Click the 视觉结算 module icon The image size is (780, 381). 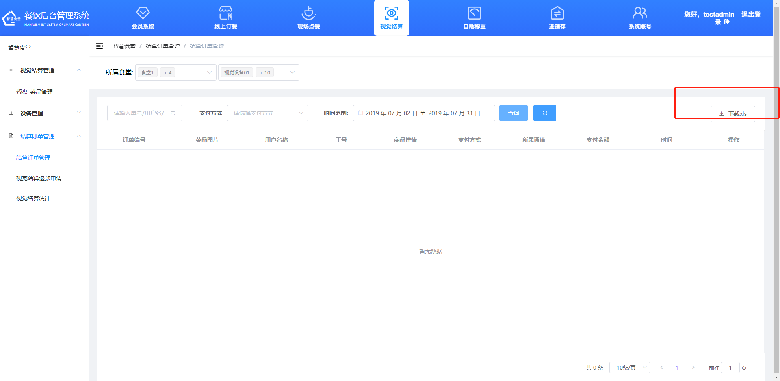391,17
